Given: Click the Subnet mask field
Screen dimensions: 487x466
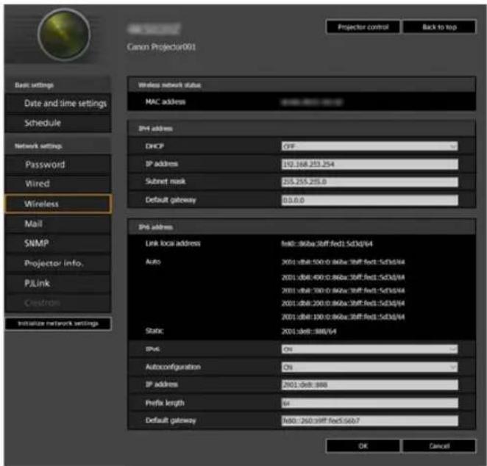Looking at the screenshot, I should (369, 182).
